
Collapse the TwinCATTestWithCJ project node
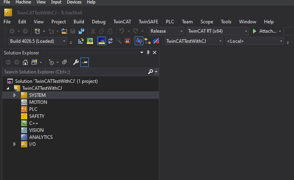(x=8, y=88)
